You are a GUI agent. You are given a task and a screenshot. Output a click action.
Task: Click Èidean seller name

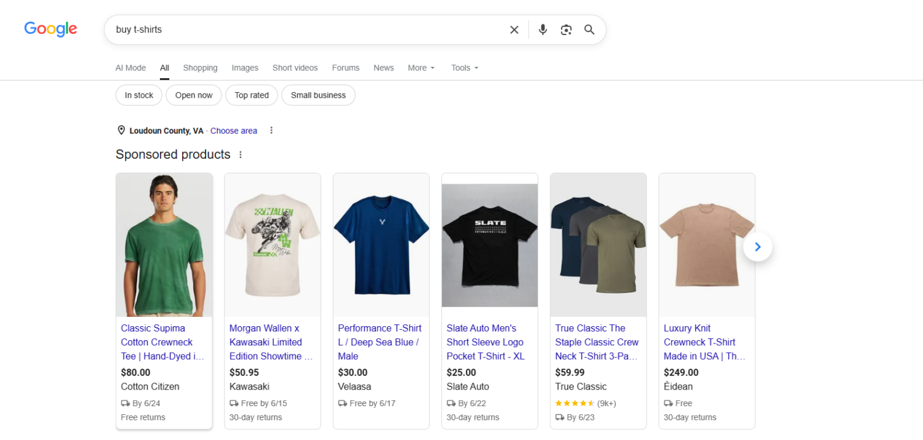(x=678, y=386)
